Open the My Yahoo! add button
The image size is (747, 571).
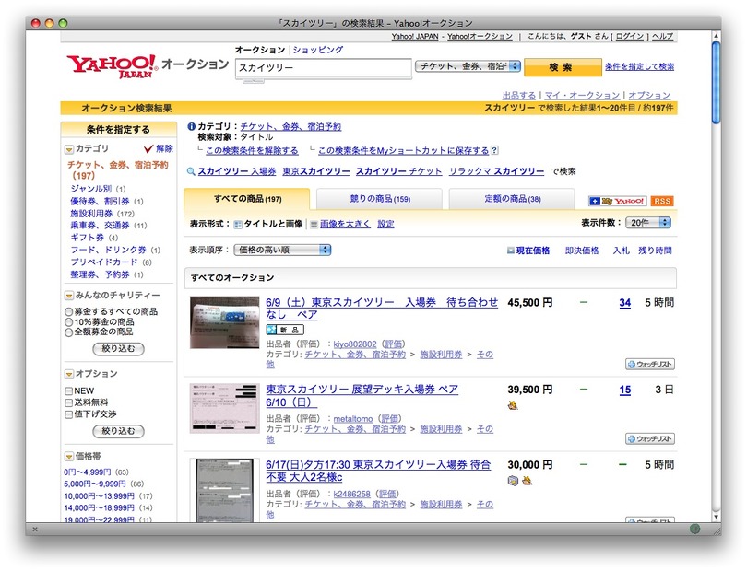(617, 202)
